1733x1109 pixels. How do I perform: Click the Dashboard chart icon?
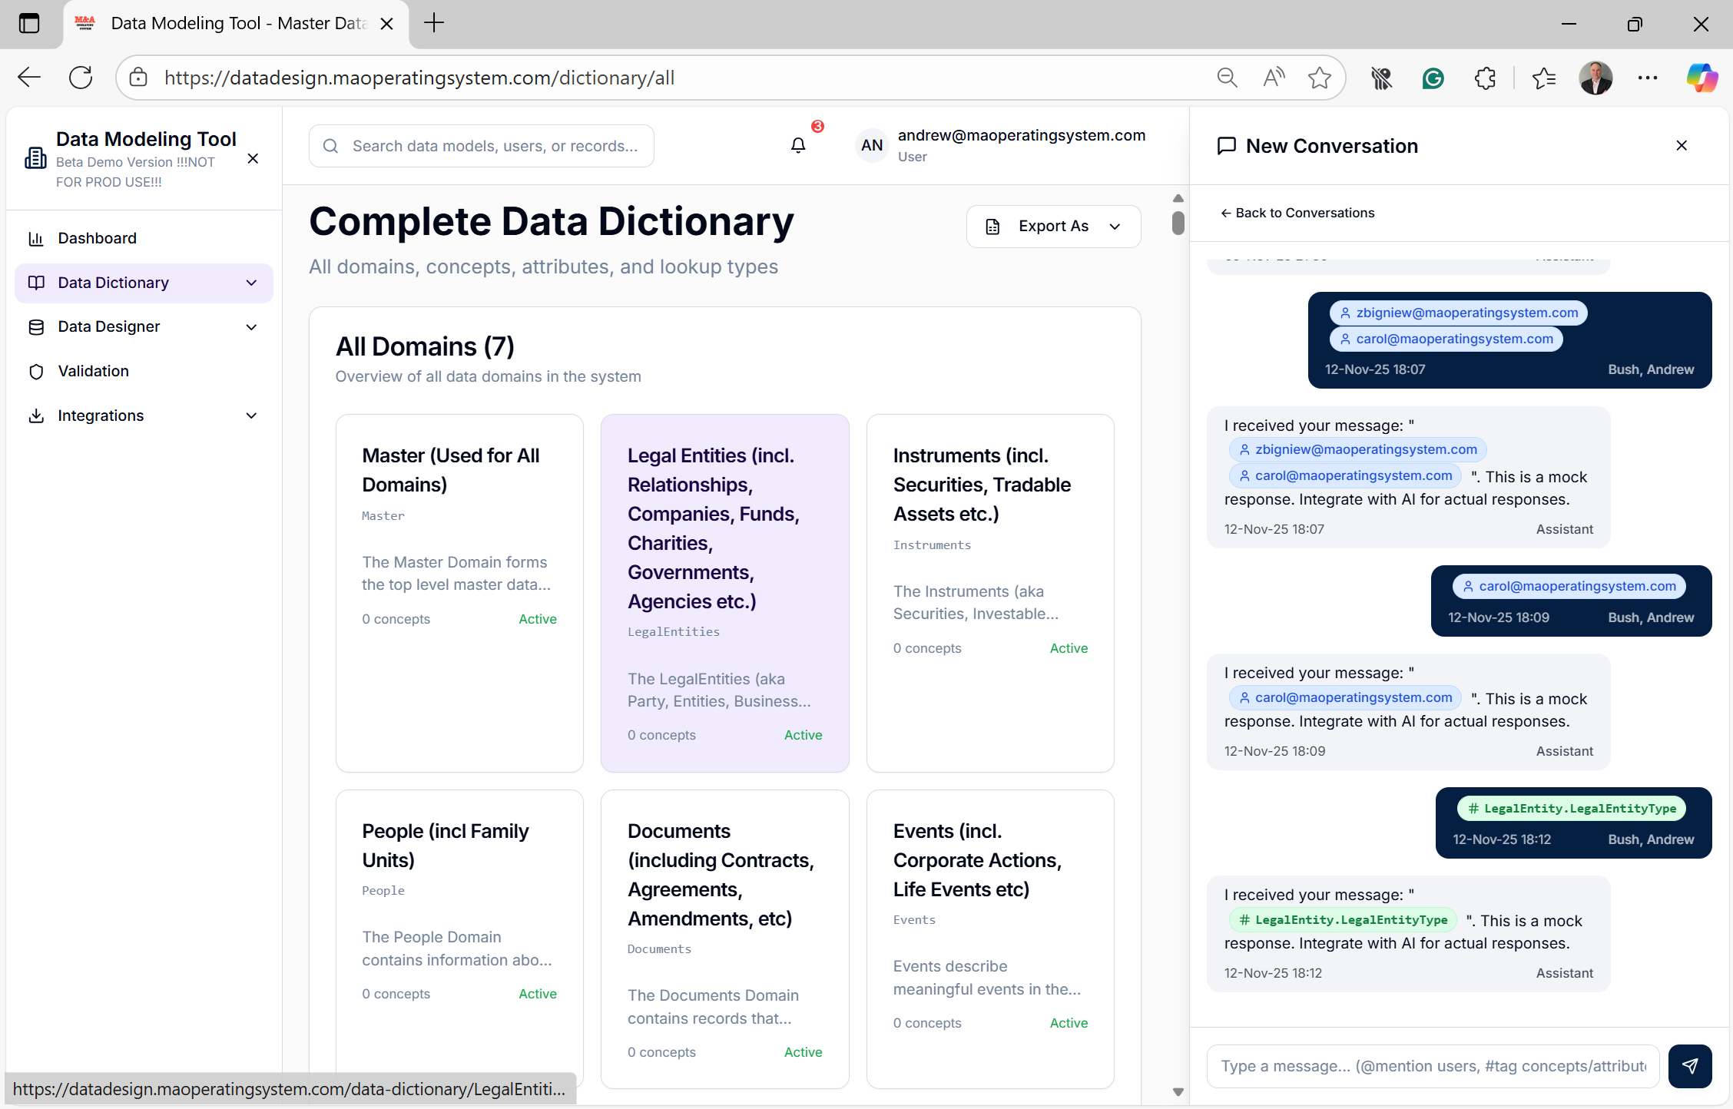tap(36, 239)
